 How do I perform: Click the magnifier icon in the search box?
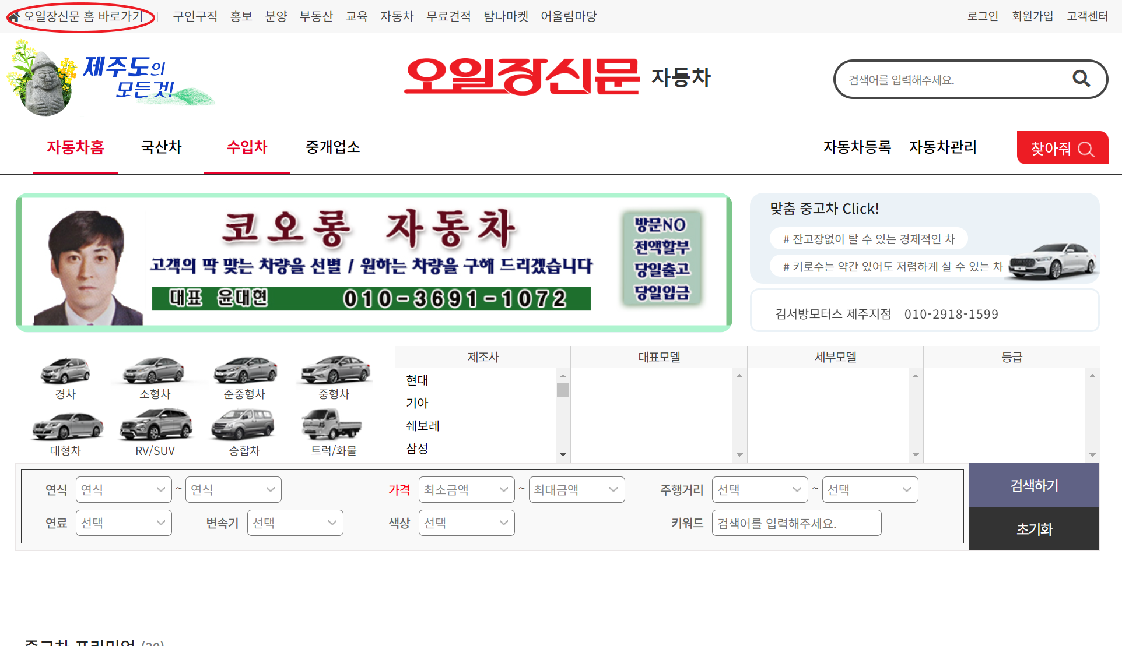click(1081, 79)
